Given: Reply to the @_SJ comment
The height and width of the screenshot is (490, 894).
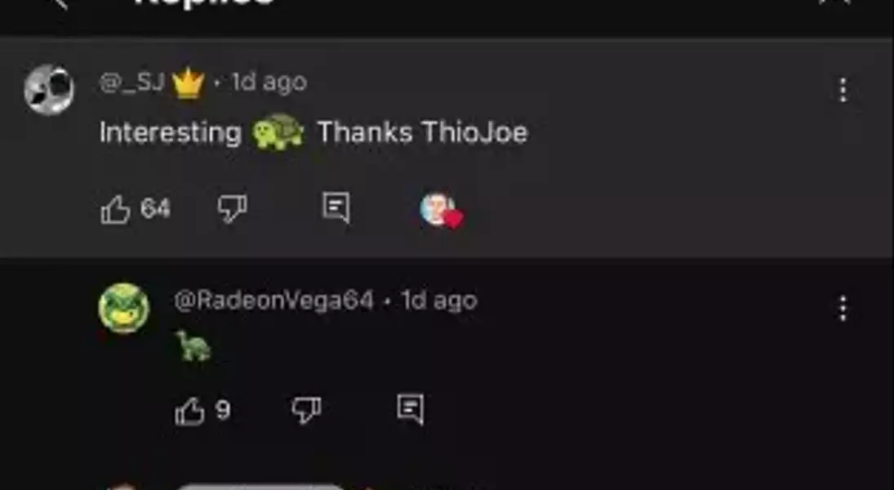Looking at the screenshot, I should [x=336, y=207].
